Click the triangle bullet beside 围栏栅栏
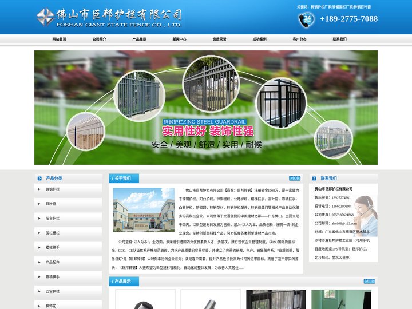Screen dimensions: 412x309 click(39, 233)
